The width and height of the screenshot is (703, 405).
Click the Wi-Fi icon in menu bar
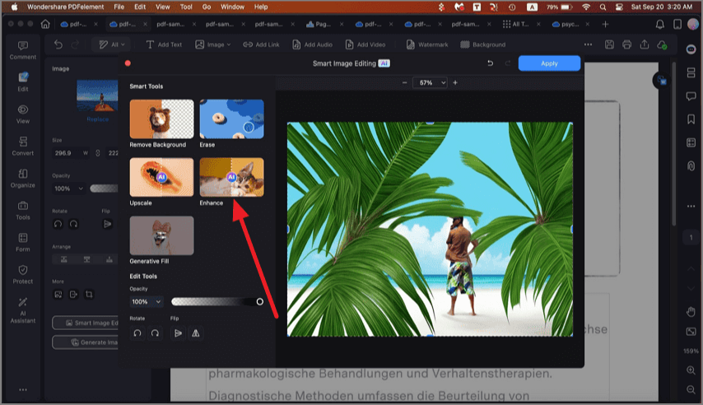(586, 7)
